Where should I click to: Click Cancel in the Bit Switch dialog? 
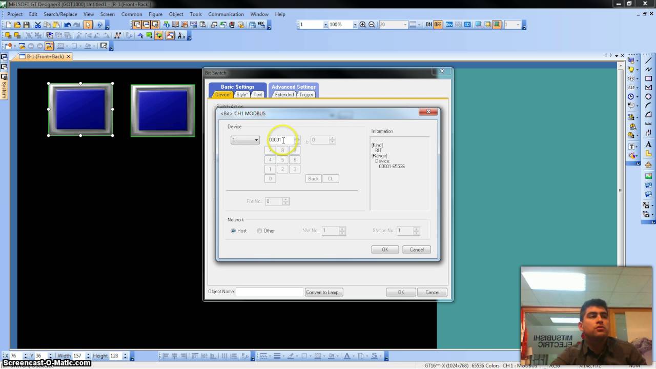pos(432,292)
